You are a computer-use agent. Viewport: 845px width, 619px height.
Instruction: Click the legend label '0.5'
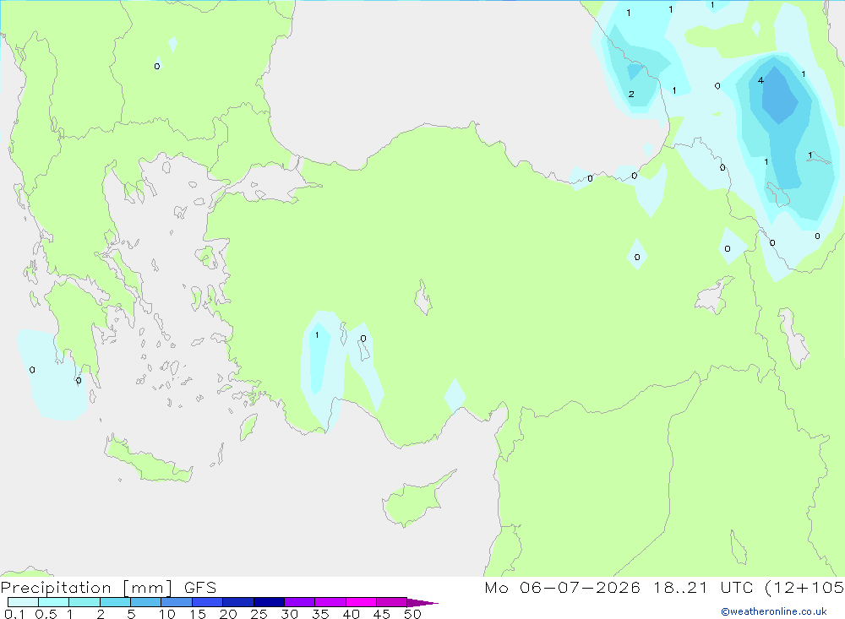coord(46,614)
